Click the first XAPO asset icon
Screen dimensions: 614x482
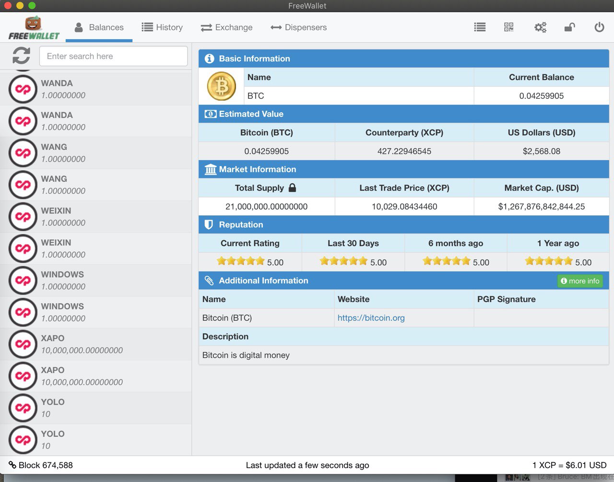point(23,344)
